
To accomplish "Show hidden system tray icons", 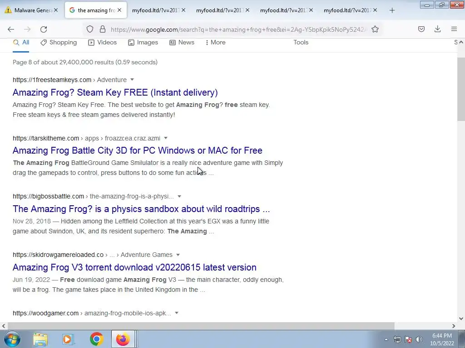I will point(386,339).
